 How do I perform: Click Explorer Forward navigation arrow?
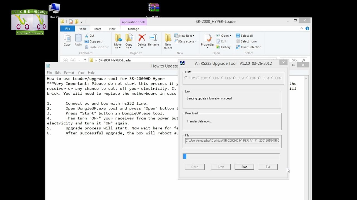click(73, 60)
